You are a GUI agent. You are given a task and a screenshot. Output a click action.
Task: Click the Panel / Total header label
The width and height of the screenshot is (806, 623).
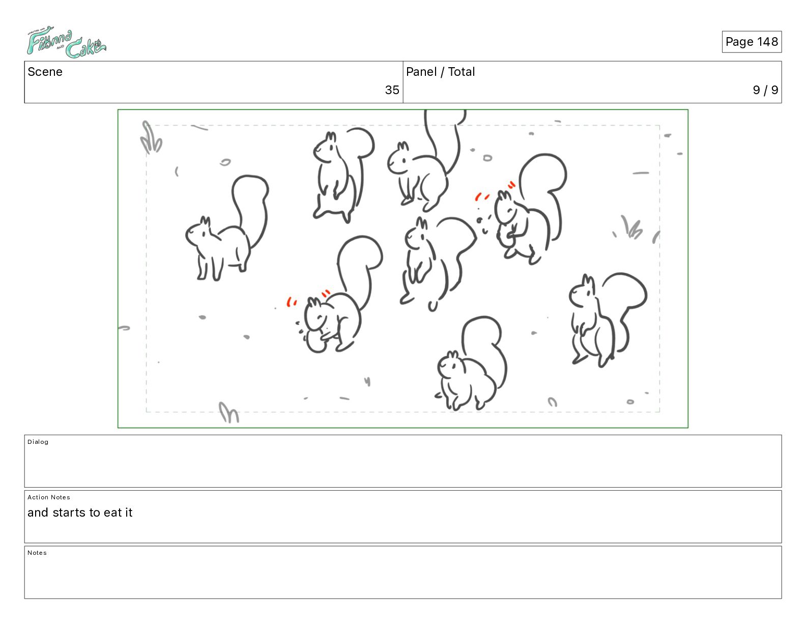(x=440, y=72)
